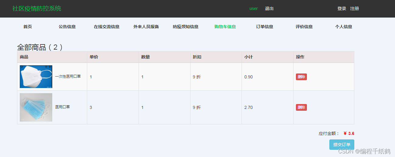Click the subtotal value 0.90
The height and width of the screenshot is (157, 395).
(x=249, y=77)
